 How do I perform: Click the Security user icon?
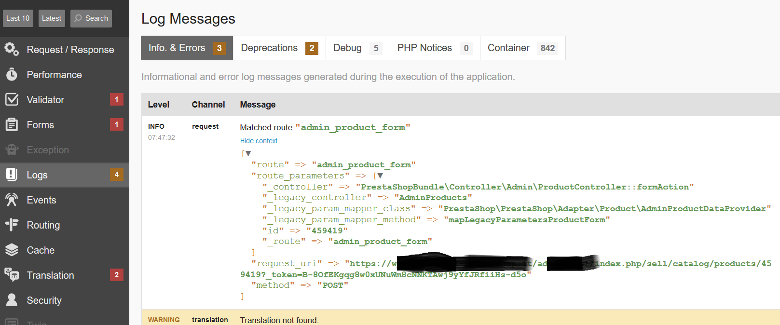point(12,300)
